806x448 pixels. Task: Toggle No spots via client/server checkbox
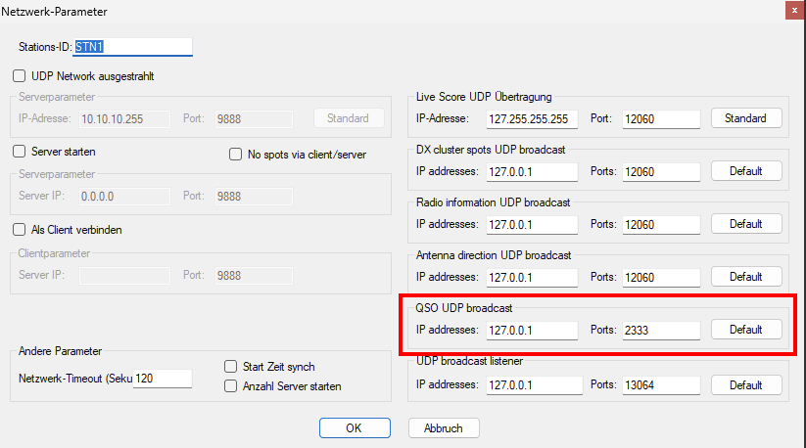tap(235, 154)
